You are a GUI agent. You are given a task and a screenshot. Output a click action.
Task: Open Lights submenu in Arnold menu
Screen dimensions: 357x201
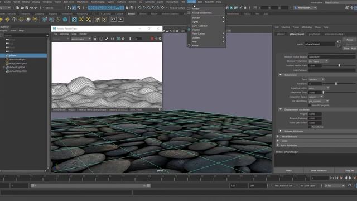(x=206, y=22)
